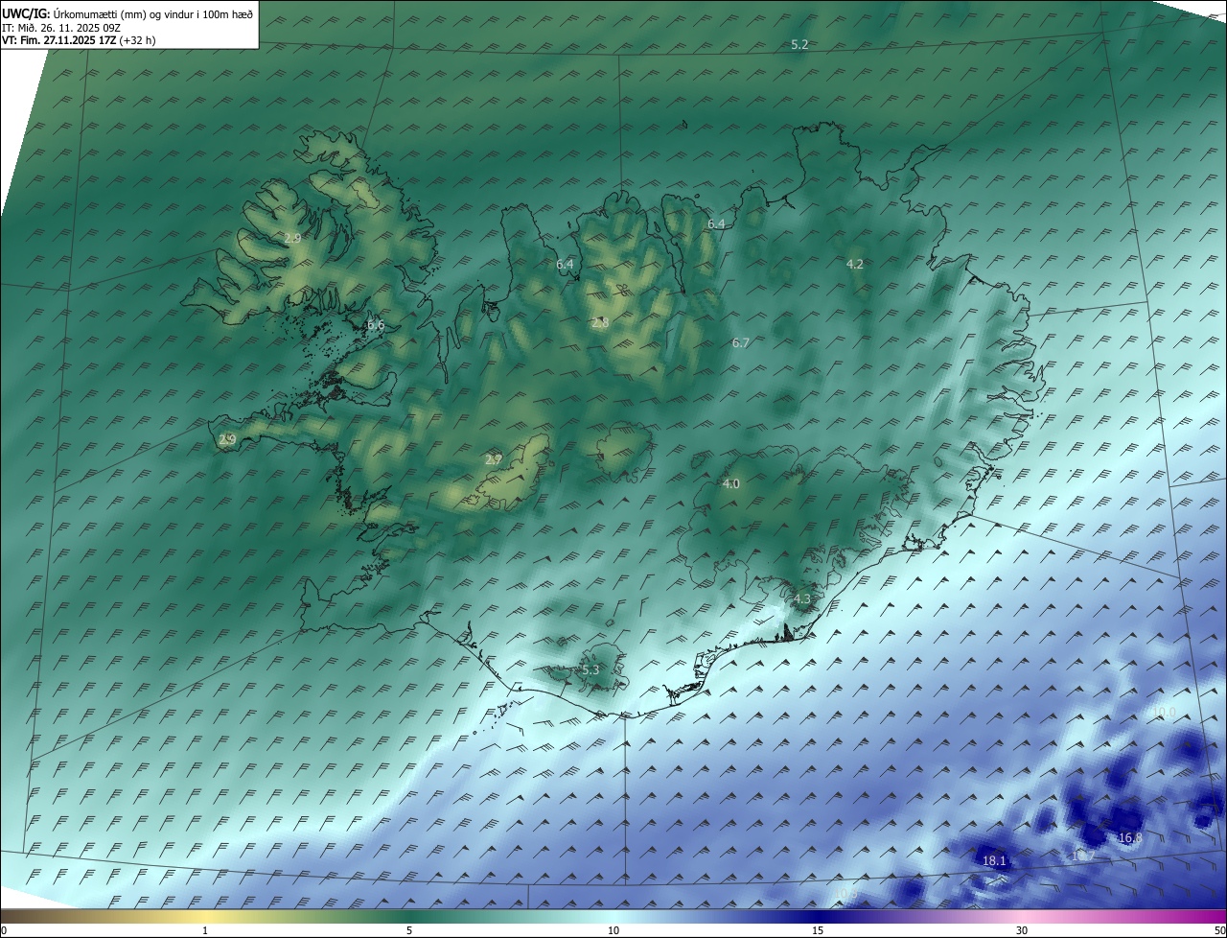This screenshot has width=1227, height=938.
Task: Click the 18.1 precipitation maximum value
Action: [x=995, y=861]
